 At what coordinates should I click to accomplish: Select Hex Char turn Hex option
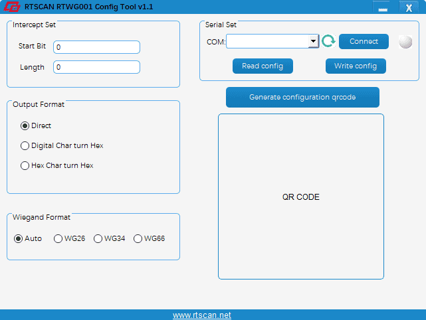pos(25,165)
